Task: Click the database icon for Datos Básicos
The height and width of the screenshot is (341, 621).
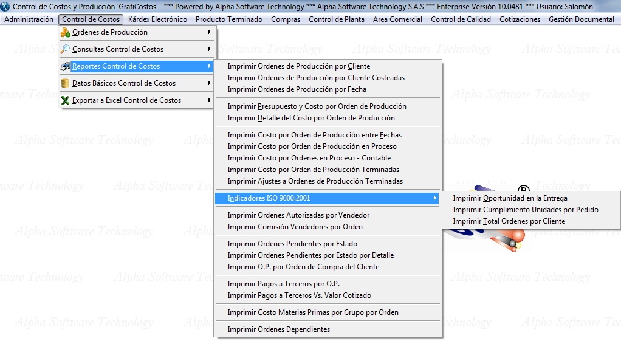Action: [x=66, y=83]
